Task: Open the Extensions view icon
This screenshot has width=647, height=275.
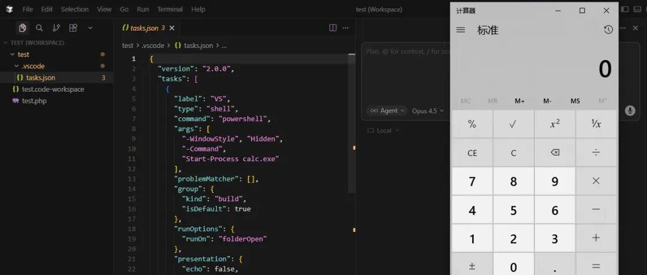Action: (x=73, y=28)
